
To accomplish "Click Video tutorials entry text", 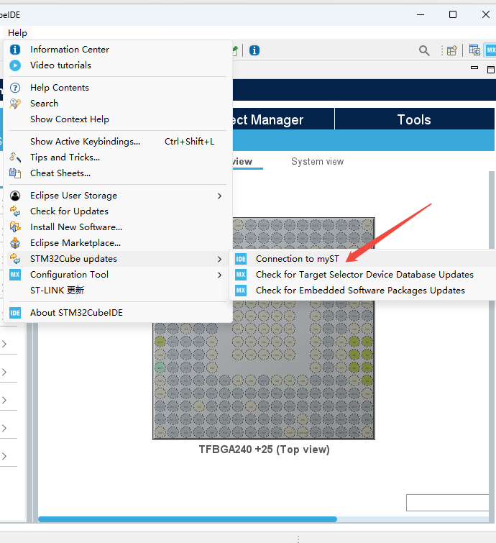I will point(60,65).
